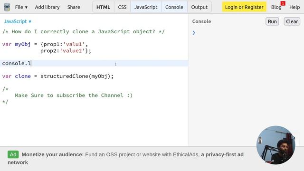Open the File menu
This screenshot has width=304, height=171.
pyautogui.click(x=21, y=7)
